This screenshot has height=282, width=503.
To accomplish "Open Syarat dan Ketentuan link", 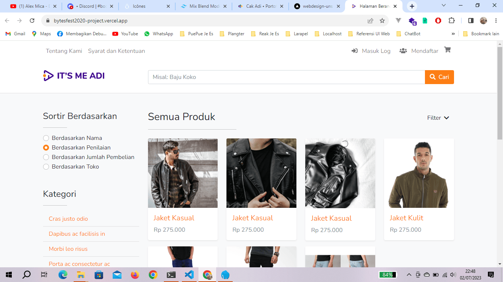I will click(x=116, y=51).
